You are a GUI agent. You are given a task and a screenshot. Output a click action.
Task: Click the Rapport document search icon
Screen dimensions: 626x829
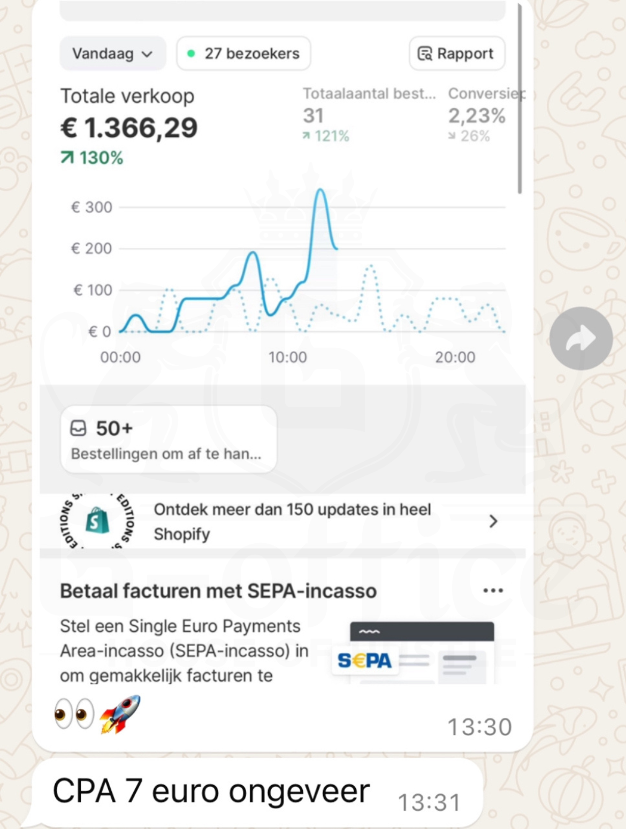[x=425, y=53]
